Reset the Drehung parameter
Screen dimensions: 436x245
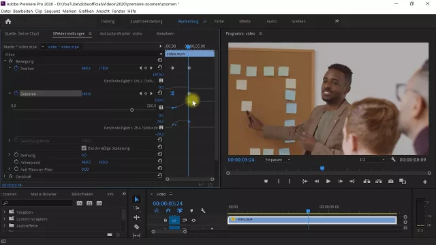[x=160, y=154]
